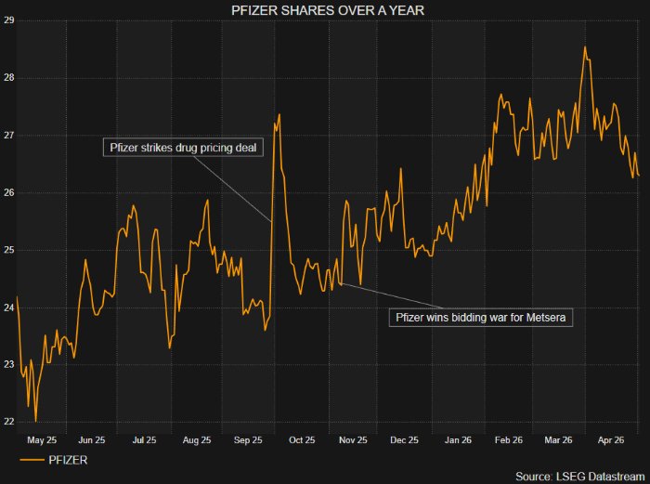Click the x-axis label "Jan 26"

[x=458, y=440]
